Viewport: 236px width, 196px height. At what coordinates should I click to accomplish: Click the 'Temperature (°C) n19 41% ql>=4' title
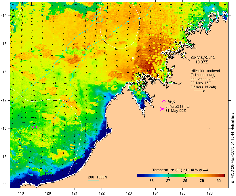(x=180, y=170)
